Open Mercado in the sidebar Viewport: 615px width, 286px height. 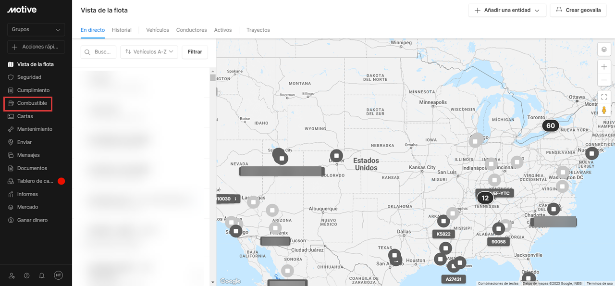28,207
